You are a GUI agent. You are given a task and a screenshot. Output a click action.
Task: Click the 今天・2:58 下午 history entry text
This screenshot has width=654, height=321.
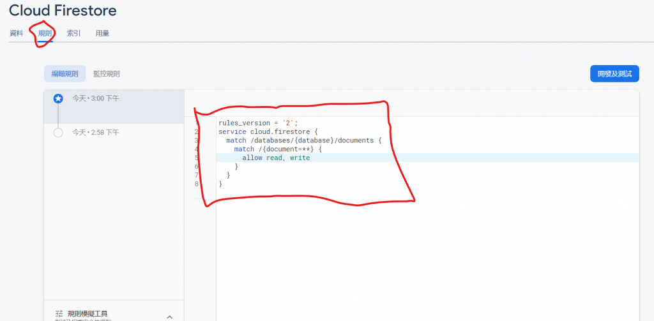(x=96, y=133)
